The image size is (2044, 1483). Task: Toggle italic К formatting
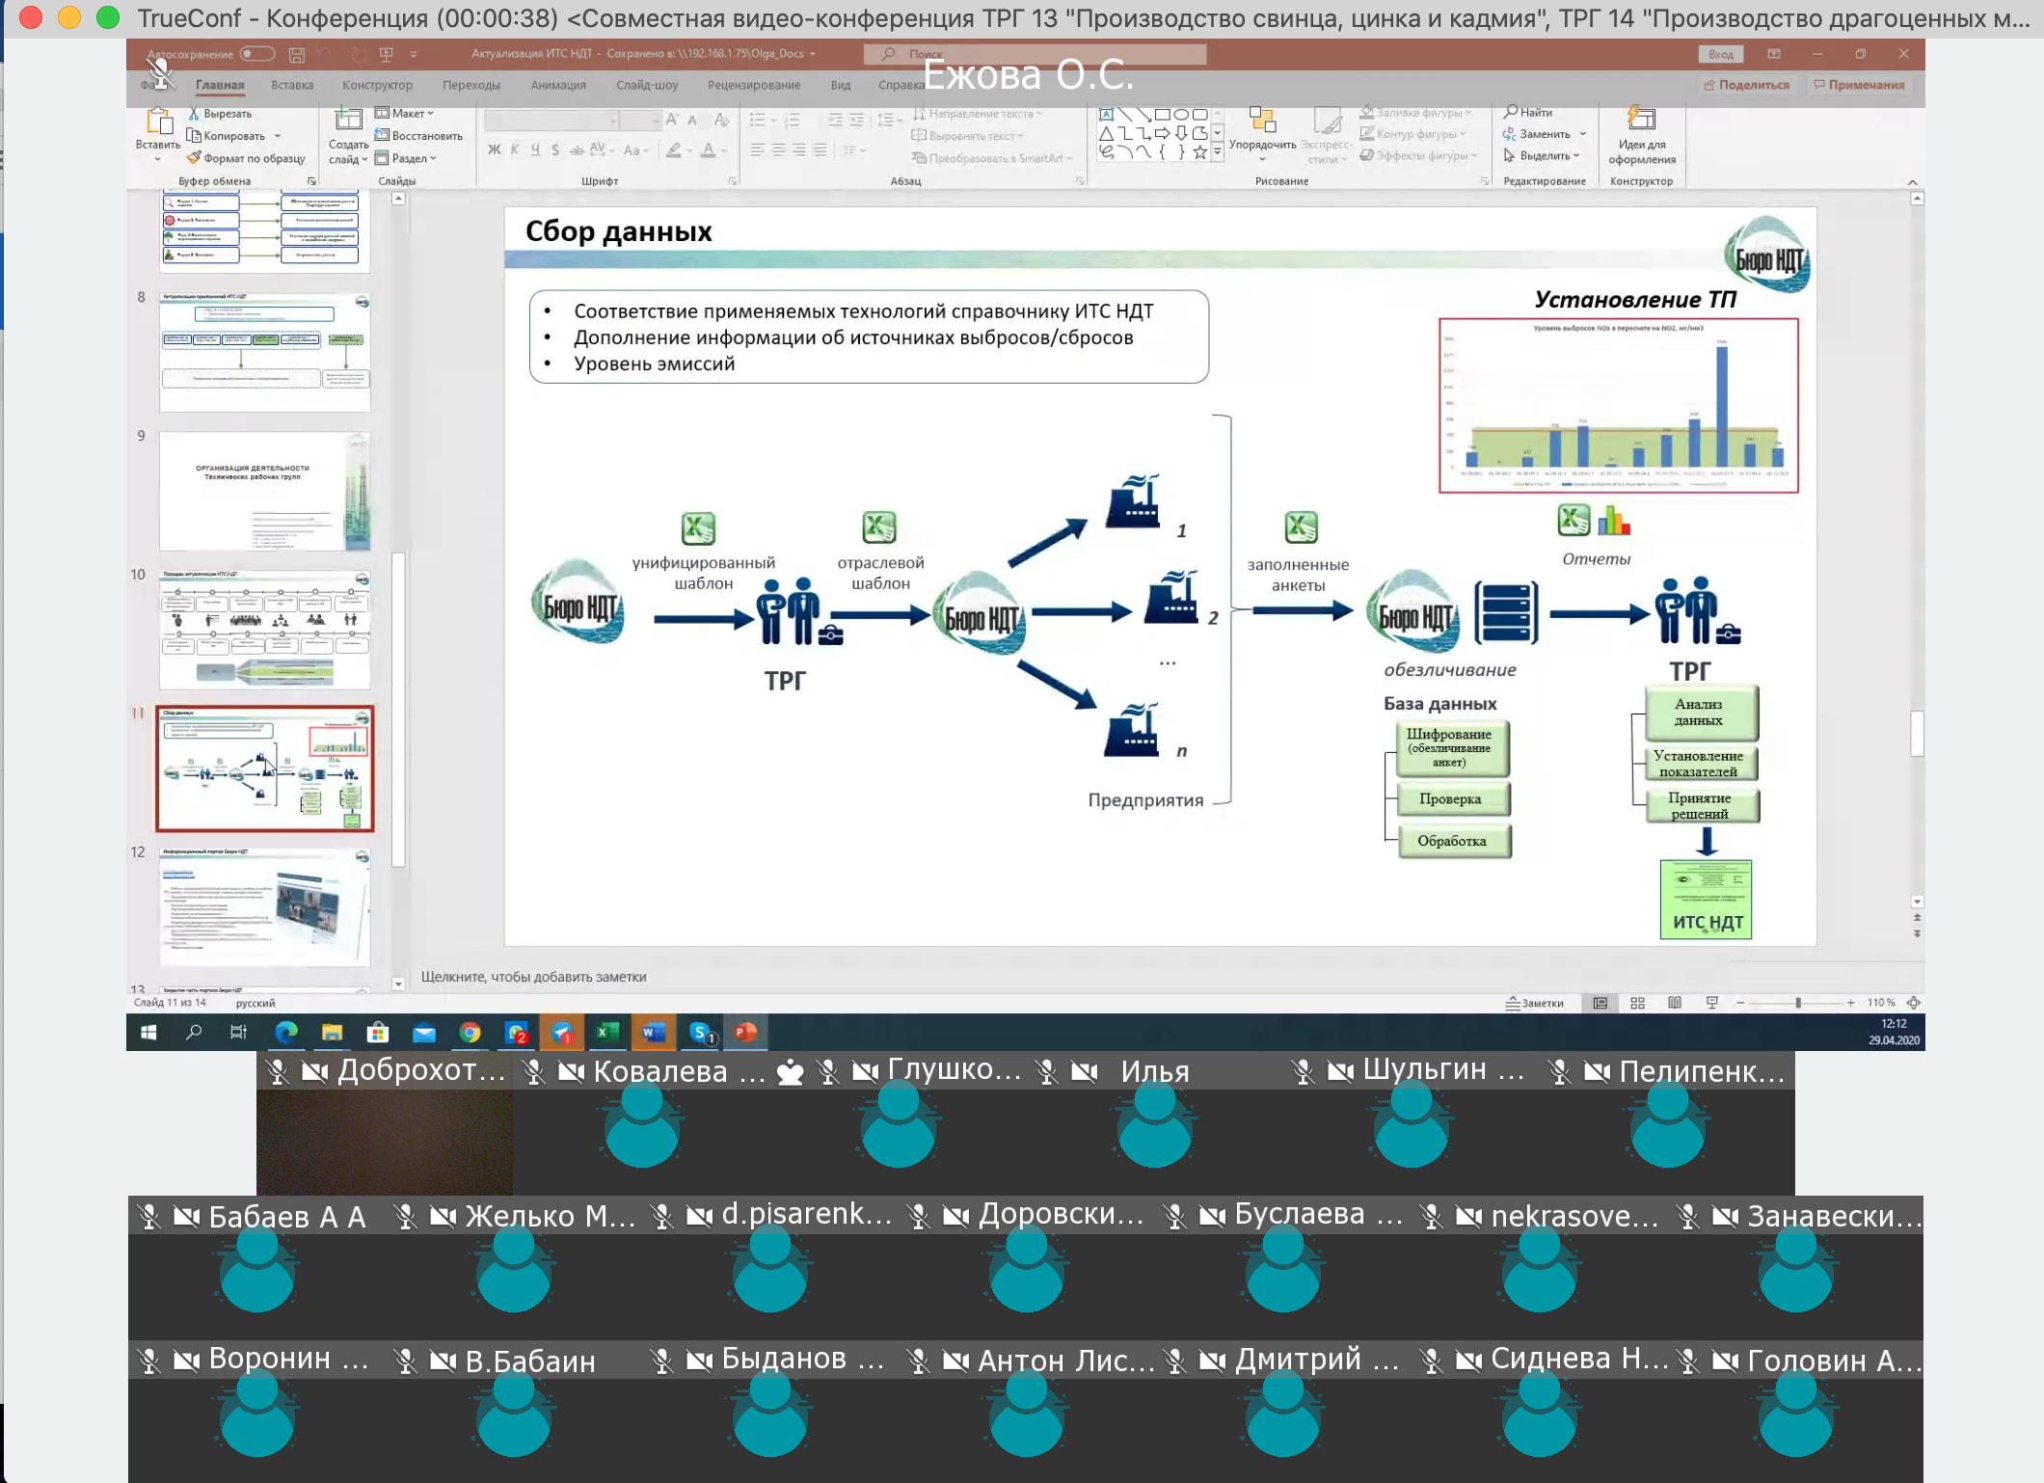(x=515, y=149)
